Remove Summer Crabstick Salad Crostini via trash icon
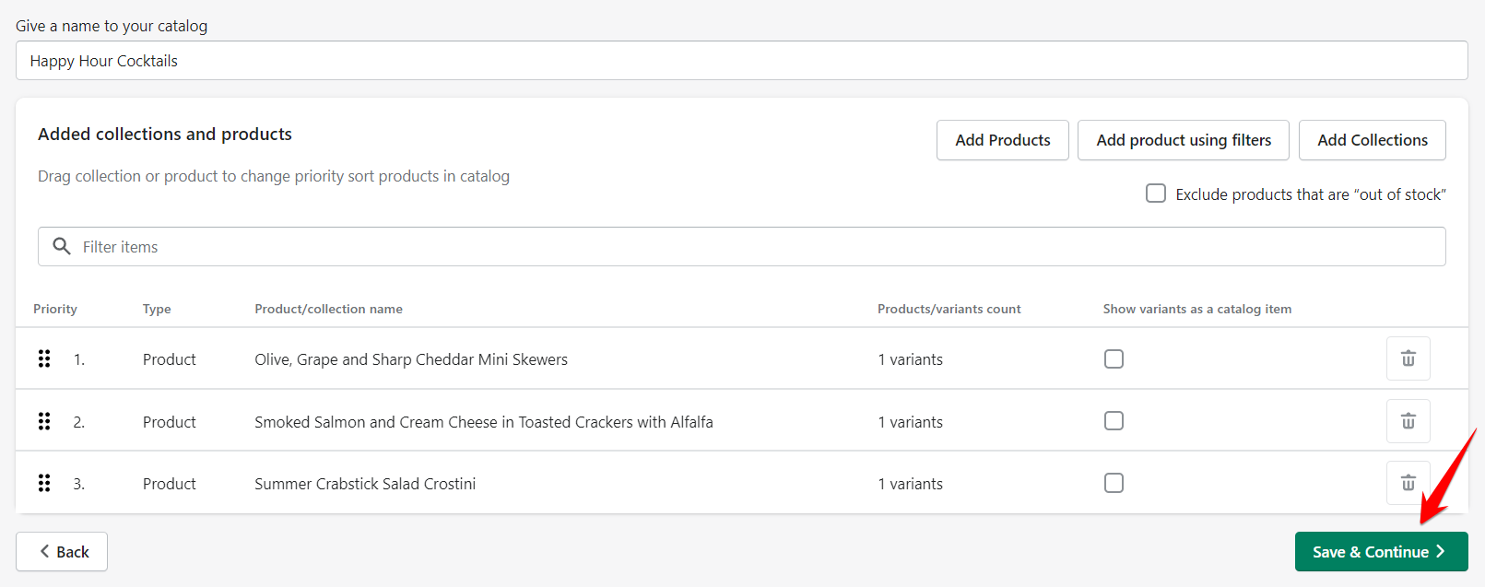The height and width of the screenshot is (587, 1485). coord(1408,483)
